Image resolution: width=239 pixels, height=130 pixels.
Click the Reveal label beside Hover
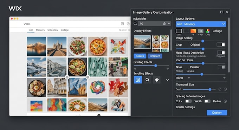pyautogui.click(x=190, y=71)
